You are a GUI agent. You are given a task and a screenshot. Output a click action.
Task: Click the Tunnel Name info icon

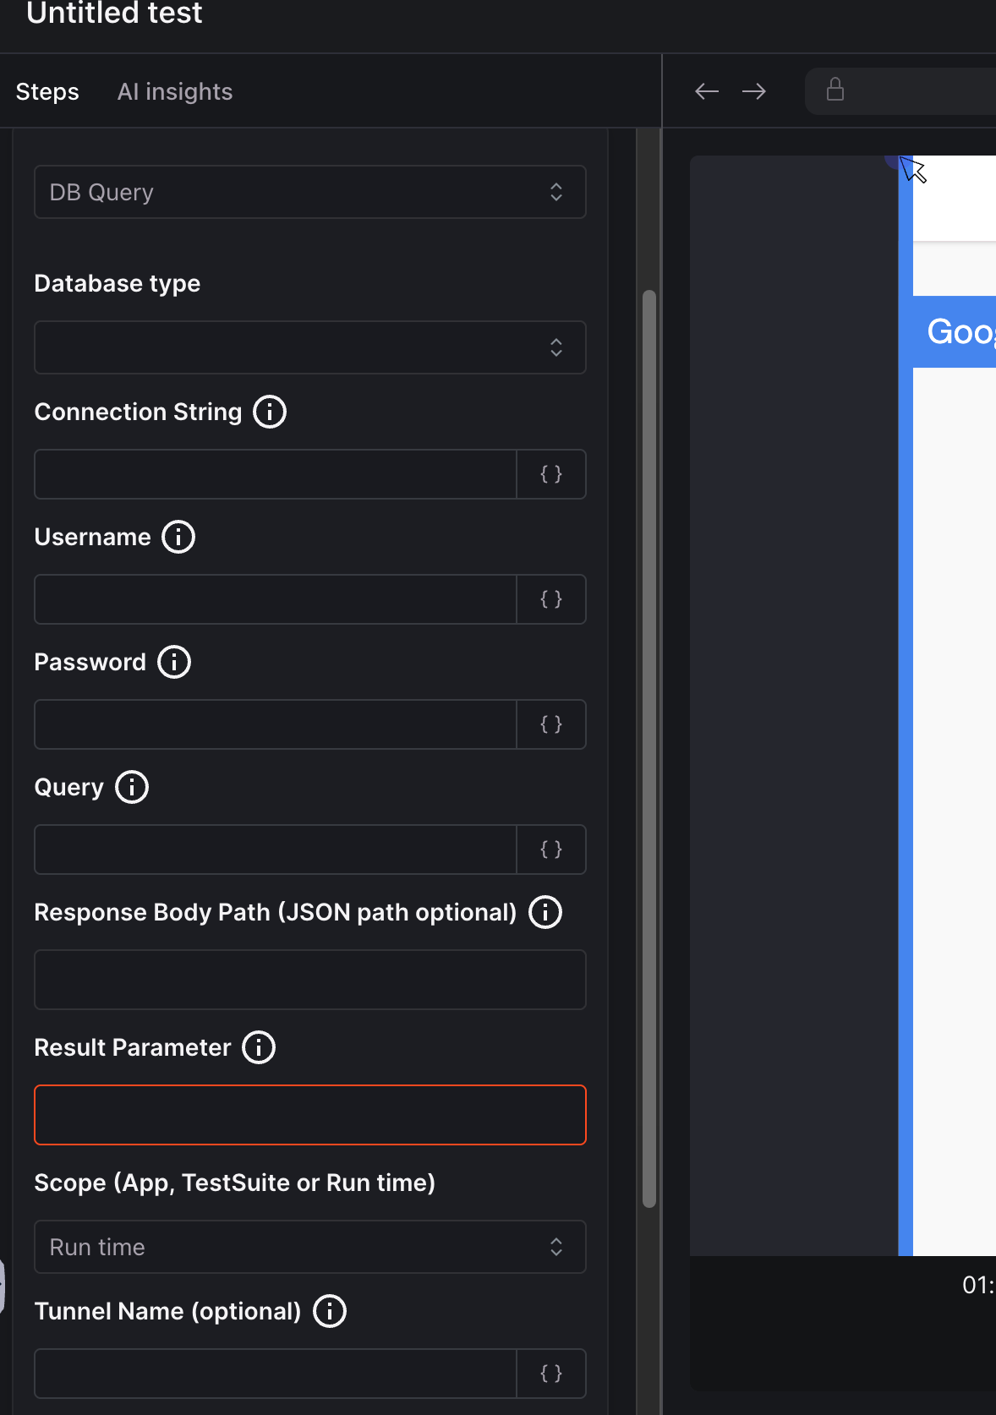pos(330,1311)
